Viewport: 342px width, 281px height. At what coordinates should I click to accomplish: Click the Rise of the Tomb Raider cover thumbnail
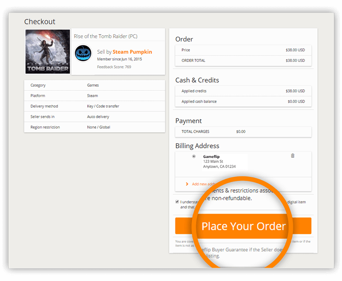pos(48,52)
